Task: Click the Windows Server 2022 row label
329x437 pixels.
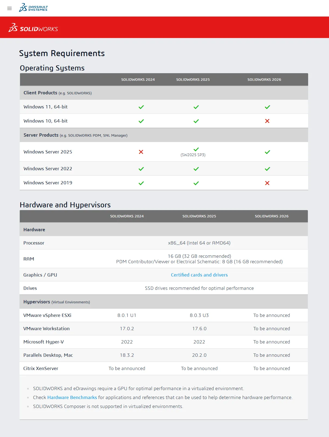Action: (48, 169)
